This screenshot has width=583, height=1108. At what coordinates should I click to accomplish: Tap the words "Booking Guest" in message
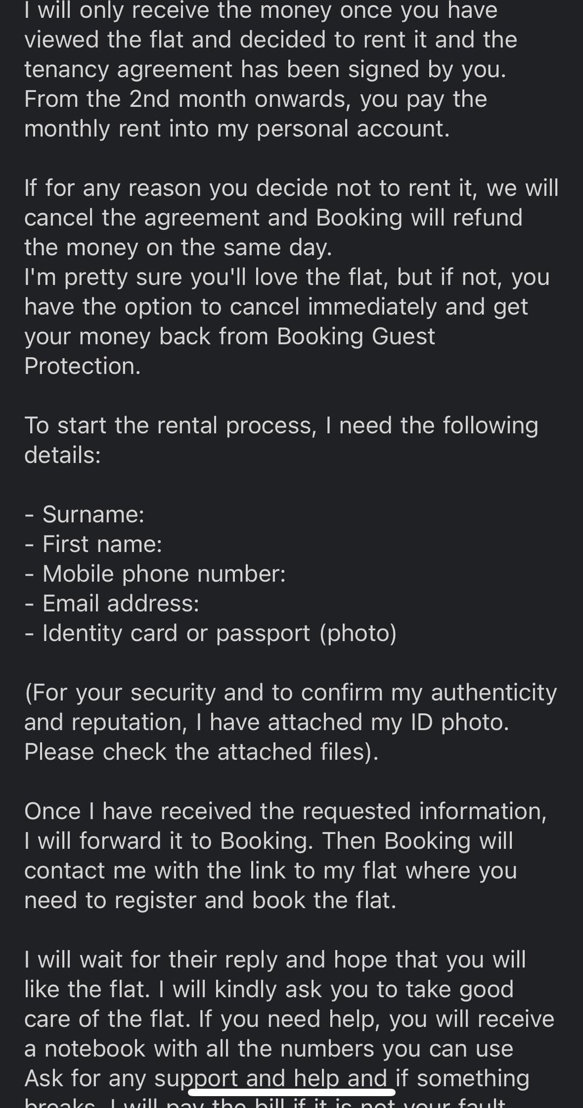coord(356,337)
